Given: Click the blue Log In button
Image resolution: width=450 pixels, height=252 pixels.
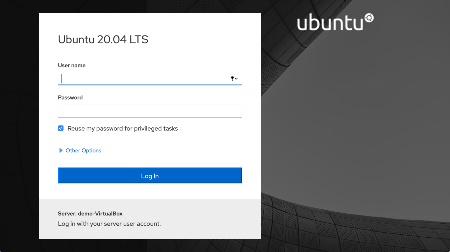Looking at the screenshot, I should point(150,176).
